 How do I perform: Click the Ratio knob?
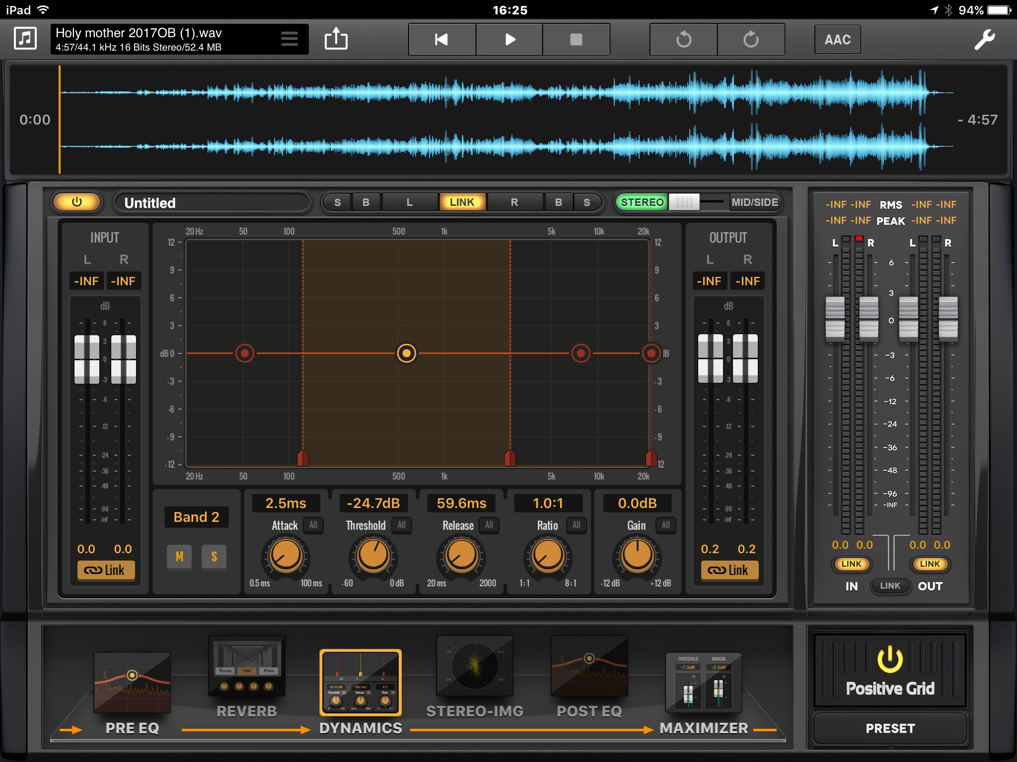[548, 556]
